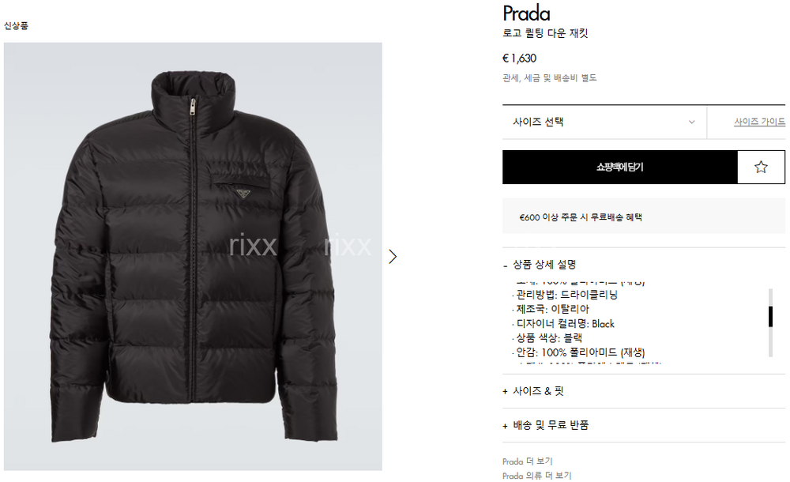The width and height of the screenshot is (790, 482).
Task: Open the 사이즈 가이드 size guide link
Action: pos(759,122)
